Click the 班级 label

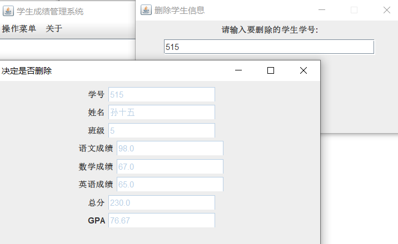click(x=96, y=131)
